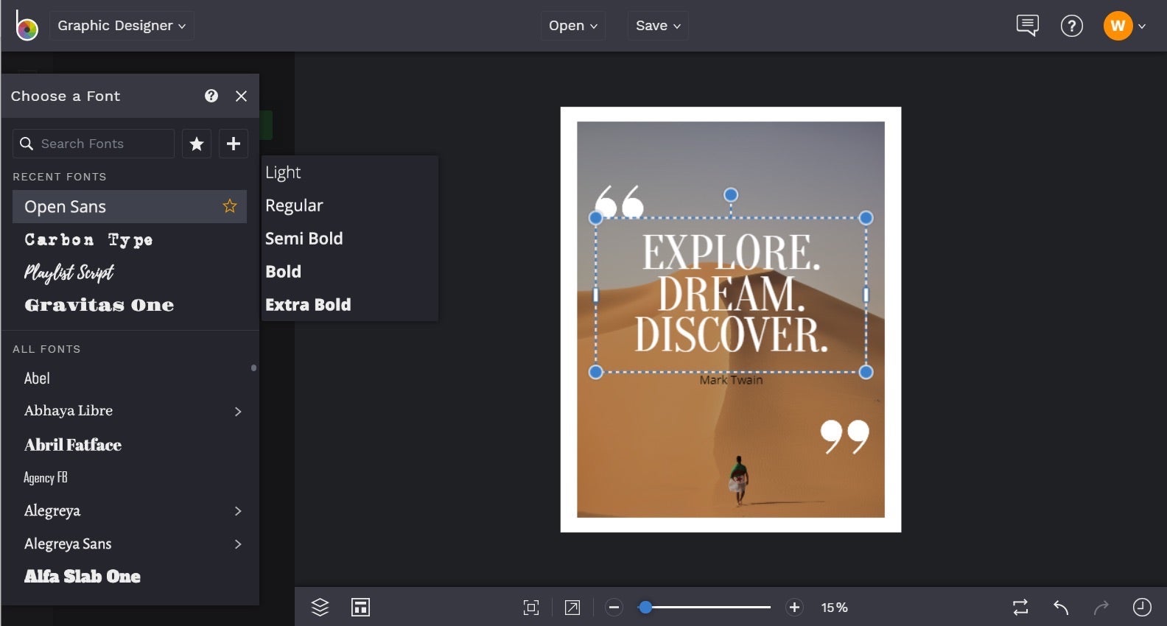
Task: Open the feedback chat icon
Action: tap(1027, 26)
